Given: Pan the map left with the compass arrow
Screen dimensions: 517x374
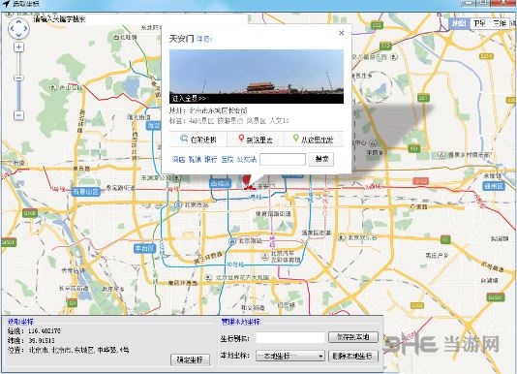Looking at the screenshot, I should coord(12,28).
